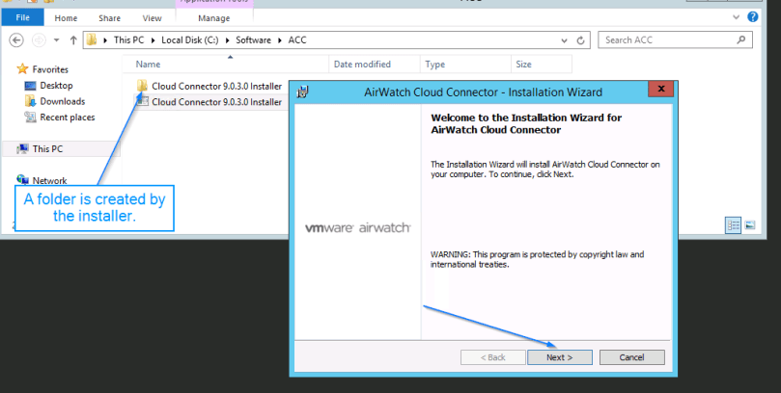This screenshot has height=393, width=781.
Task: Expand the address bar history dropdown
Action: click(x=564, y=40)
